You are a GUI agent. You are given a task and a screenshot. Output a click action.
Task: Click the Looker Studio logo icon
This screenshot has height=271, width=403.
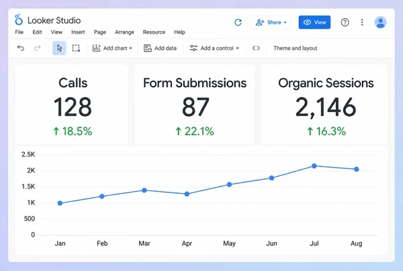[x=19, y=19]
